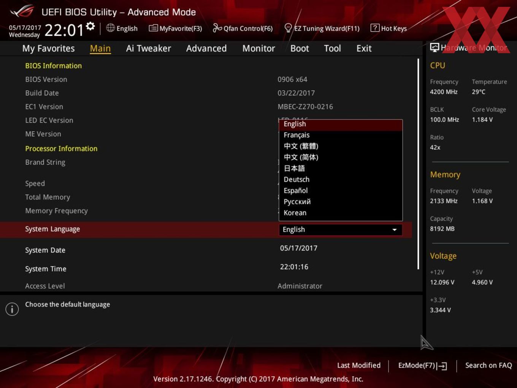Click the globe language icon

click(110, 28)
